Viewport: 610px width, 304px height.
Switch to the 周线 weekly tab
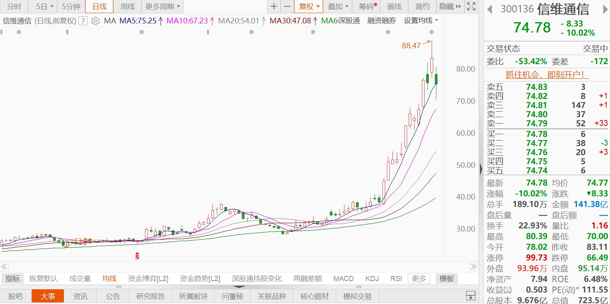[127, 6]
